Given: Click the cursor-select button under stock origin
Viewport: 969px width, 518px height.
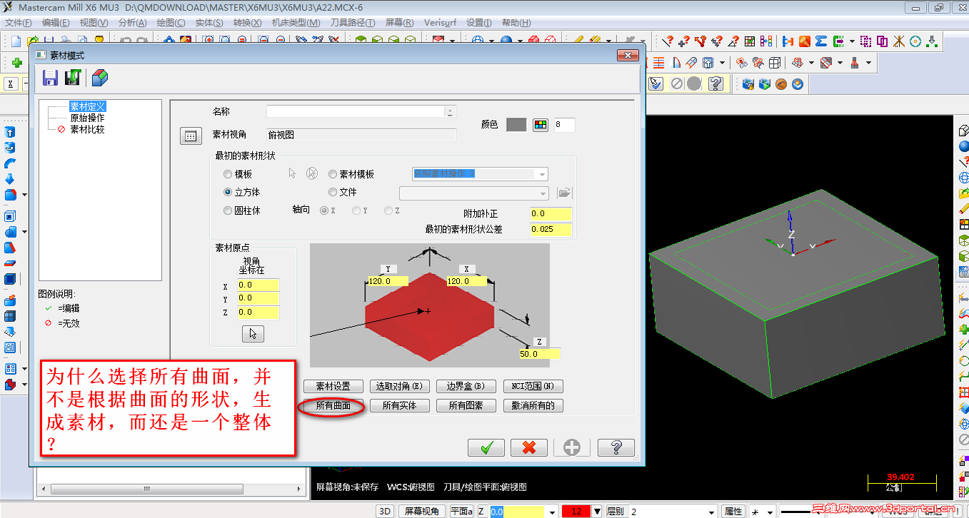Looking at the screenshot, I should 253,333.
